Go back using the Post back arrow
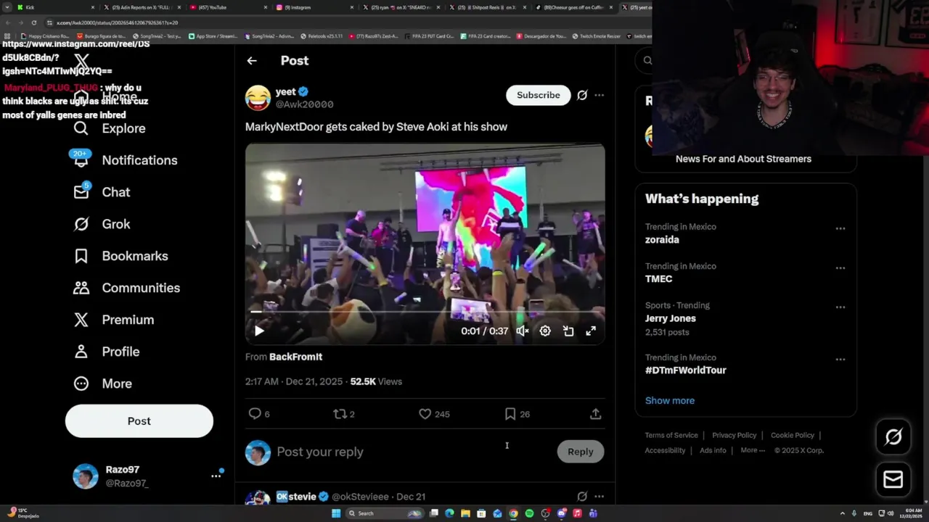The image size is (929, 522). (x=252, y=61)
